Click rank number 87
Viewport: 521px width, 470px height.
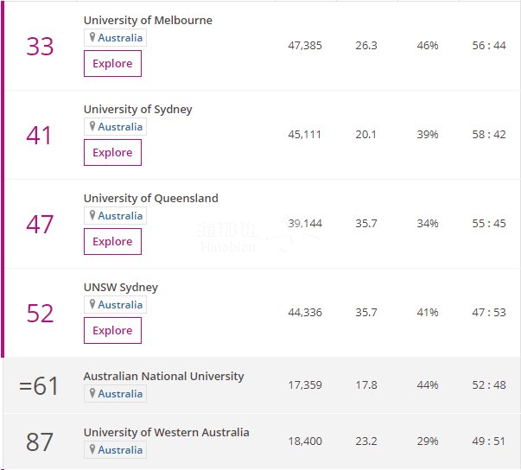40,442
